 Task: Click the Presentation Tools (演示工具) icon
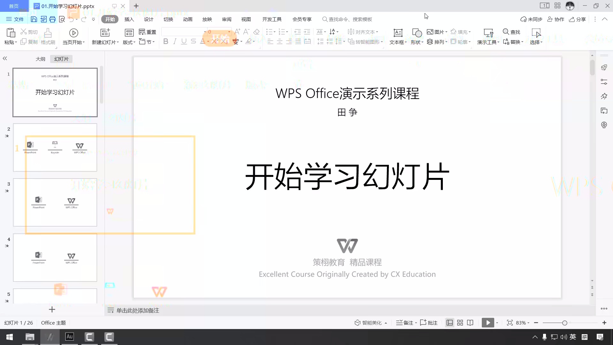click(488, 33)
